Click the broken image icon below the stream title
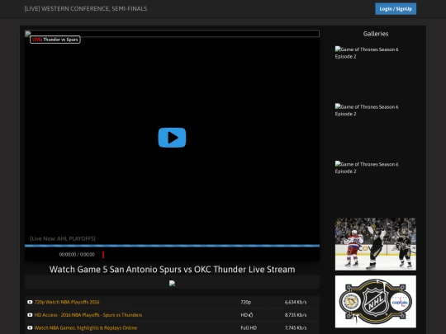The width and height of the screenshot is (446, 334). [x=172, y=283]
